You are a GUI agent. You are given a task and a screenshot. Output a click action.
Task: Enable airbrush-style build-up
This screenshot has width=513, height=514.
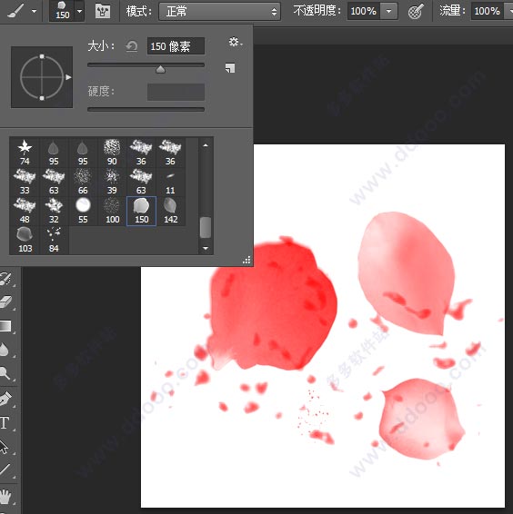point(416,12)
